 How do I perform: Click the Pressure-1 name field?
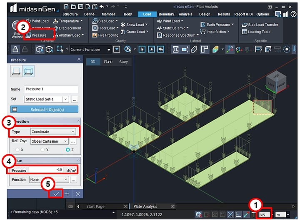51,89
